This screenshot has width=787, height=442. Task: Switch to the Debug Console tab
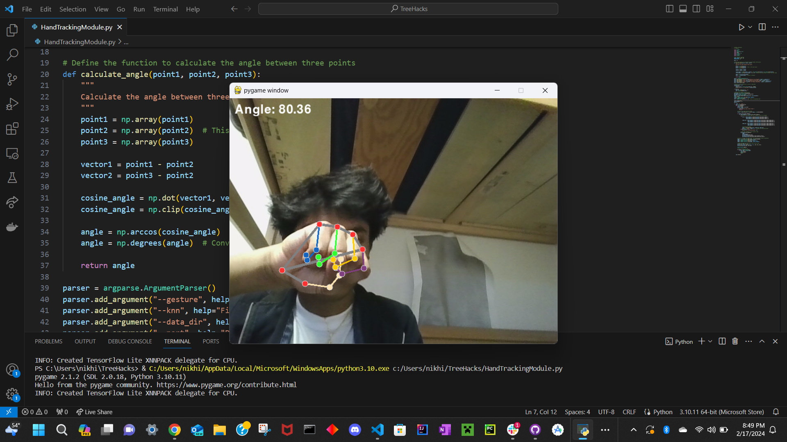coord(130,341)
